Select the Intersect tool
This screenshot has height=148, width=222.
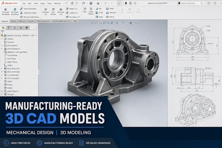click(x=111, y=13)
